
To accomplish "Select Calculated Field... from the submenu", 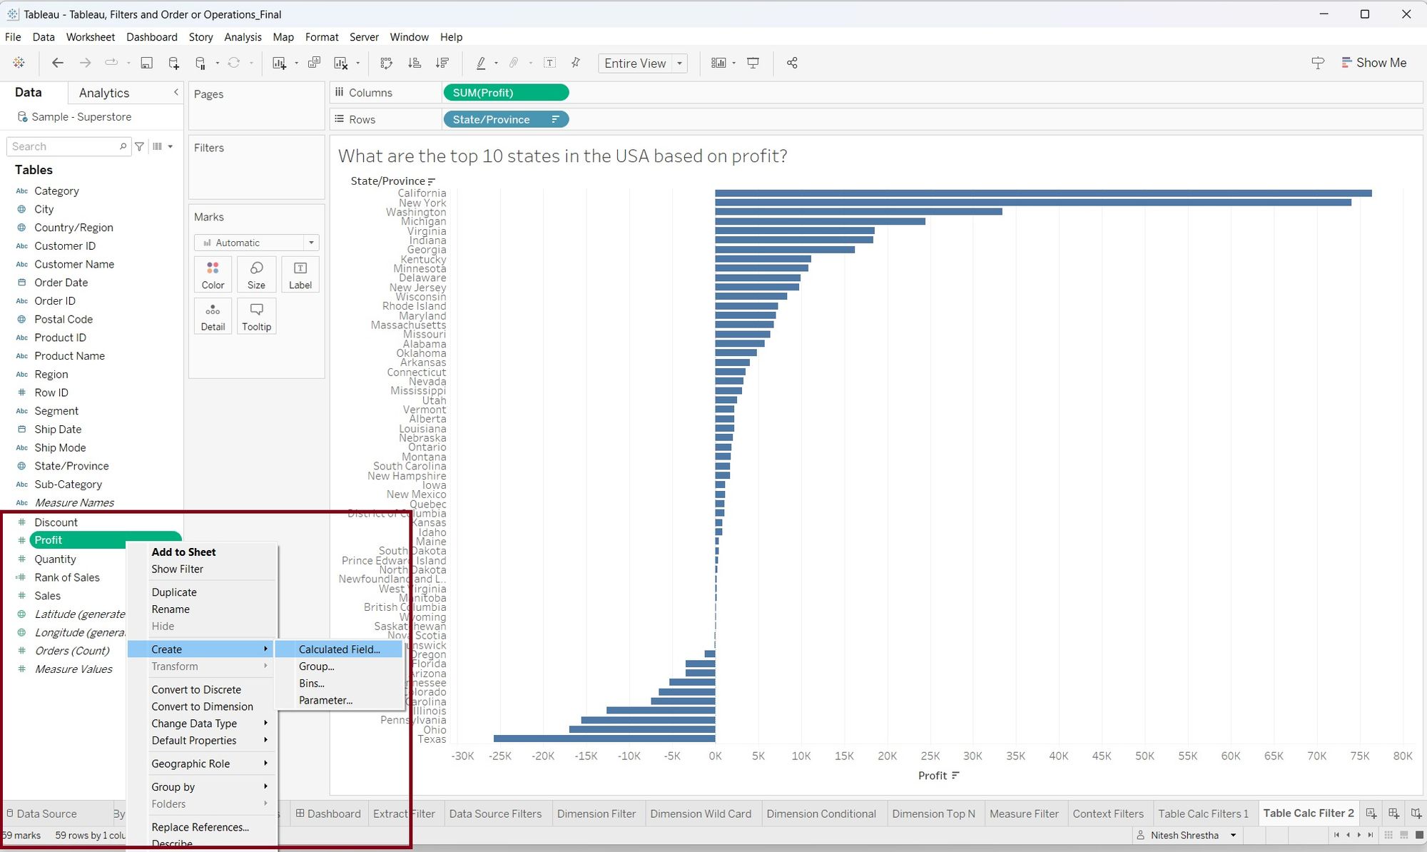I will 339,649.
